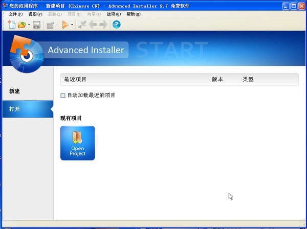The width and height of the screenshot is (307, 229).
Task: Close the Advanced Installer window
Action: [x=301, y=6]
